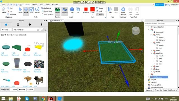The width and height of the screenshot is (179, 101).
Task: Open Skype from the taskbar
Action: (27, 98)
